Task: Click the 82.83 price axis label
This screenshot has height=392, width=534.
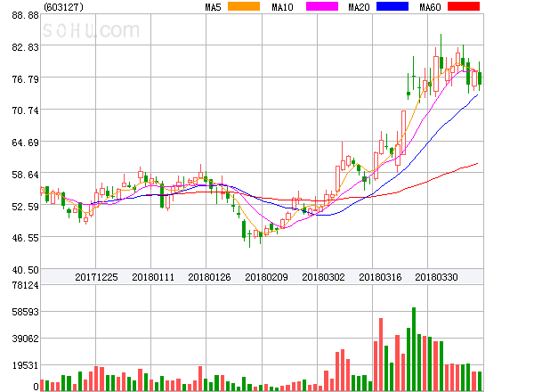Action: (x=25, y=47)
